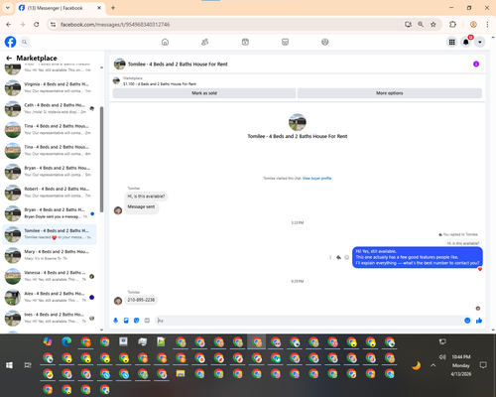Click the heart reaction on blue message
Viewport: 496px width, 397px height.
tap(480, 269)
